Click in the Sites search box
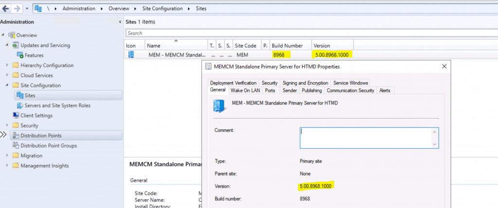 pos(312,33)
